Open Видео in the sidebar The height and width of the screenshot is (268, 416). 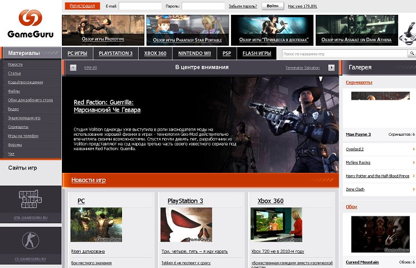(13, 109)
